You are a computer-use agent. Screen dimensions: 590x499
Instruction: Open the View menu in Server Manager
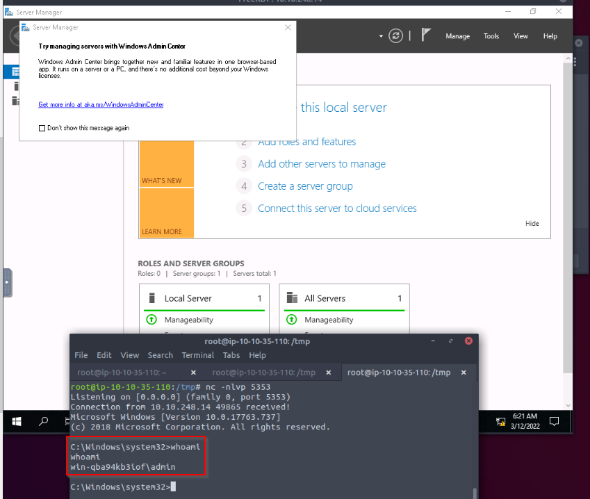521,36
